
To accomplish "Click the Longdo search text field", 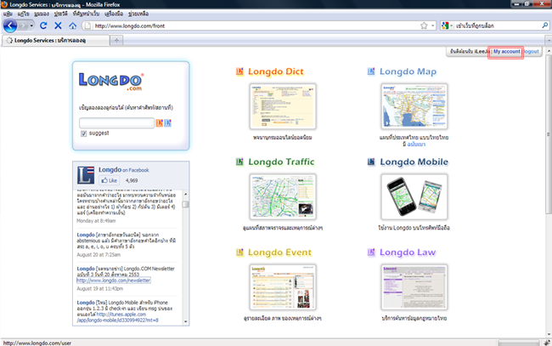I will pyautogui.click(x=116, y=122).
